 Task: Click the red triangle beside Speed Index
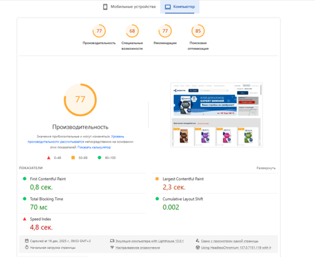click(x=25, y=219)
